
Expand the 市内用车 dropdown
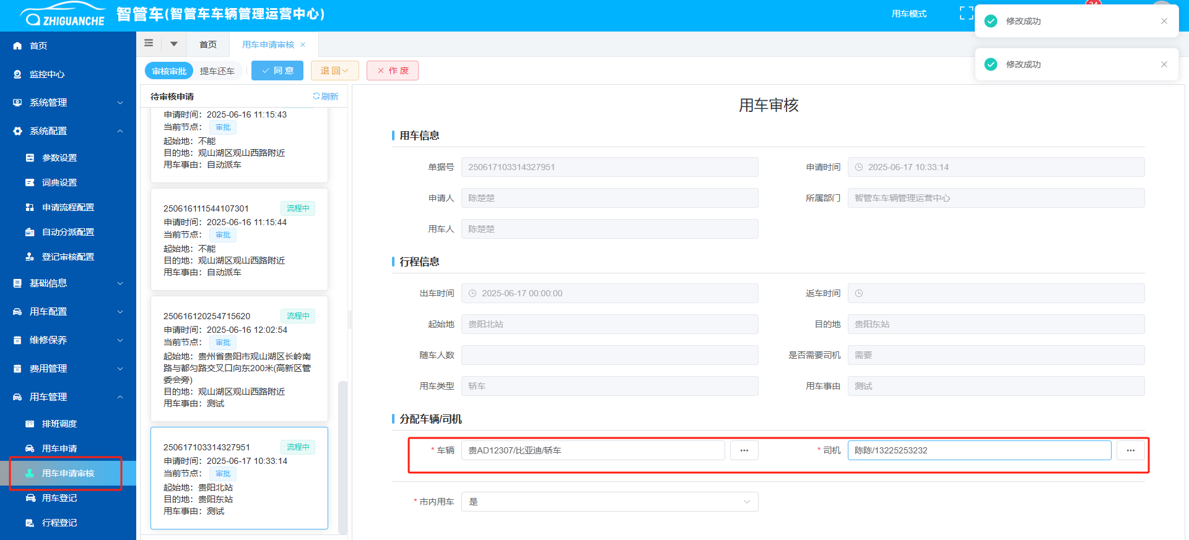(609, 502)
